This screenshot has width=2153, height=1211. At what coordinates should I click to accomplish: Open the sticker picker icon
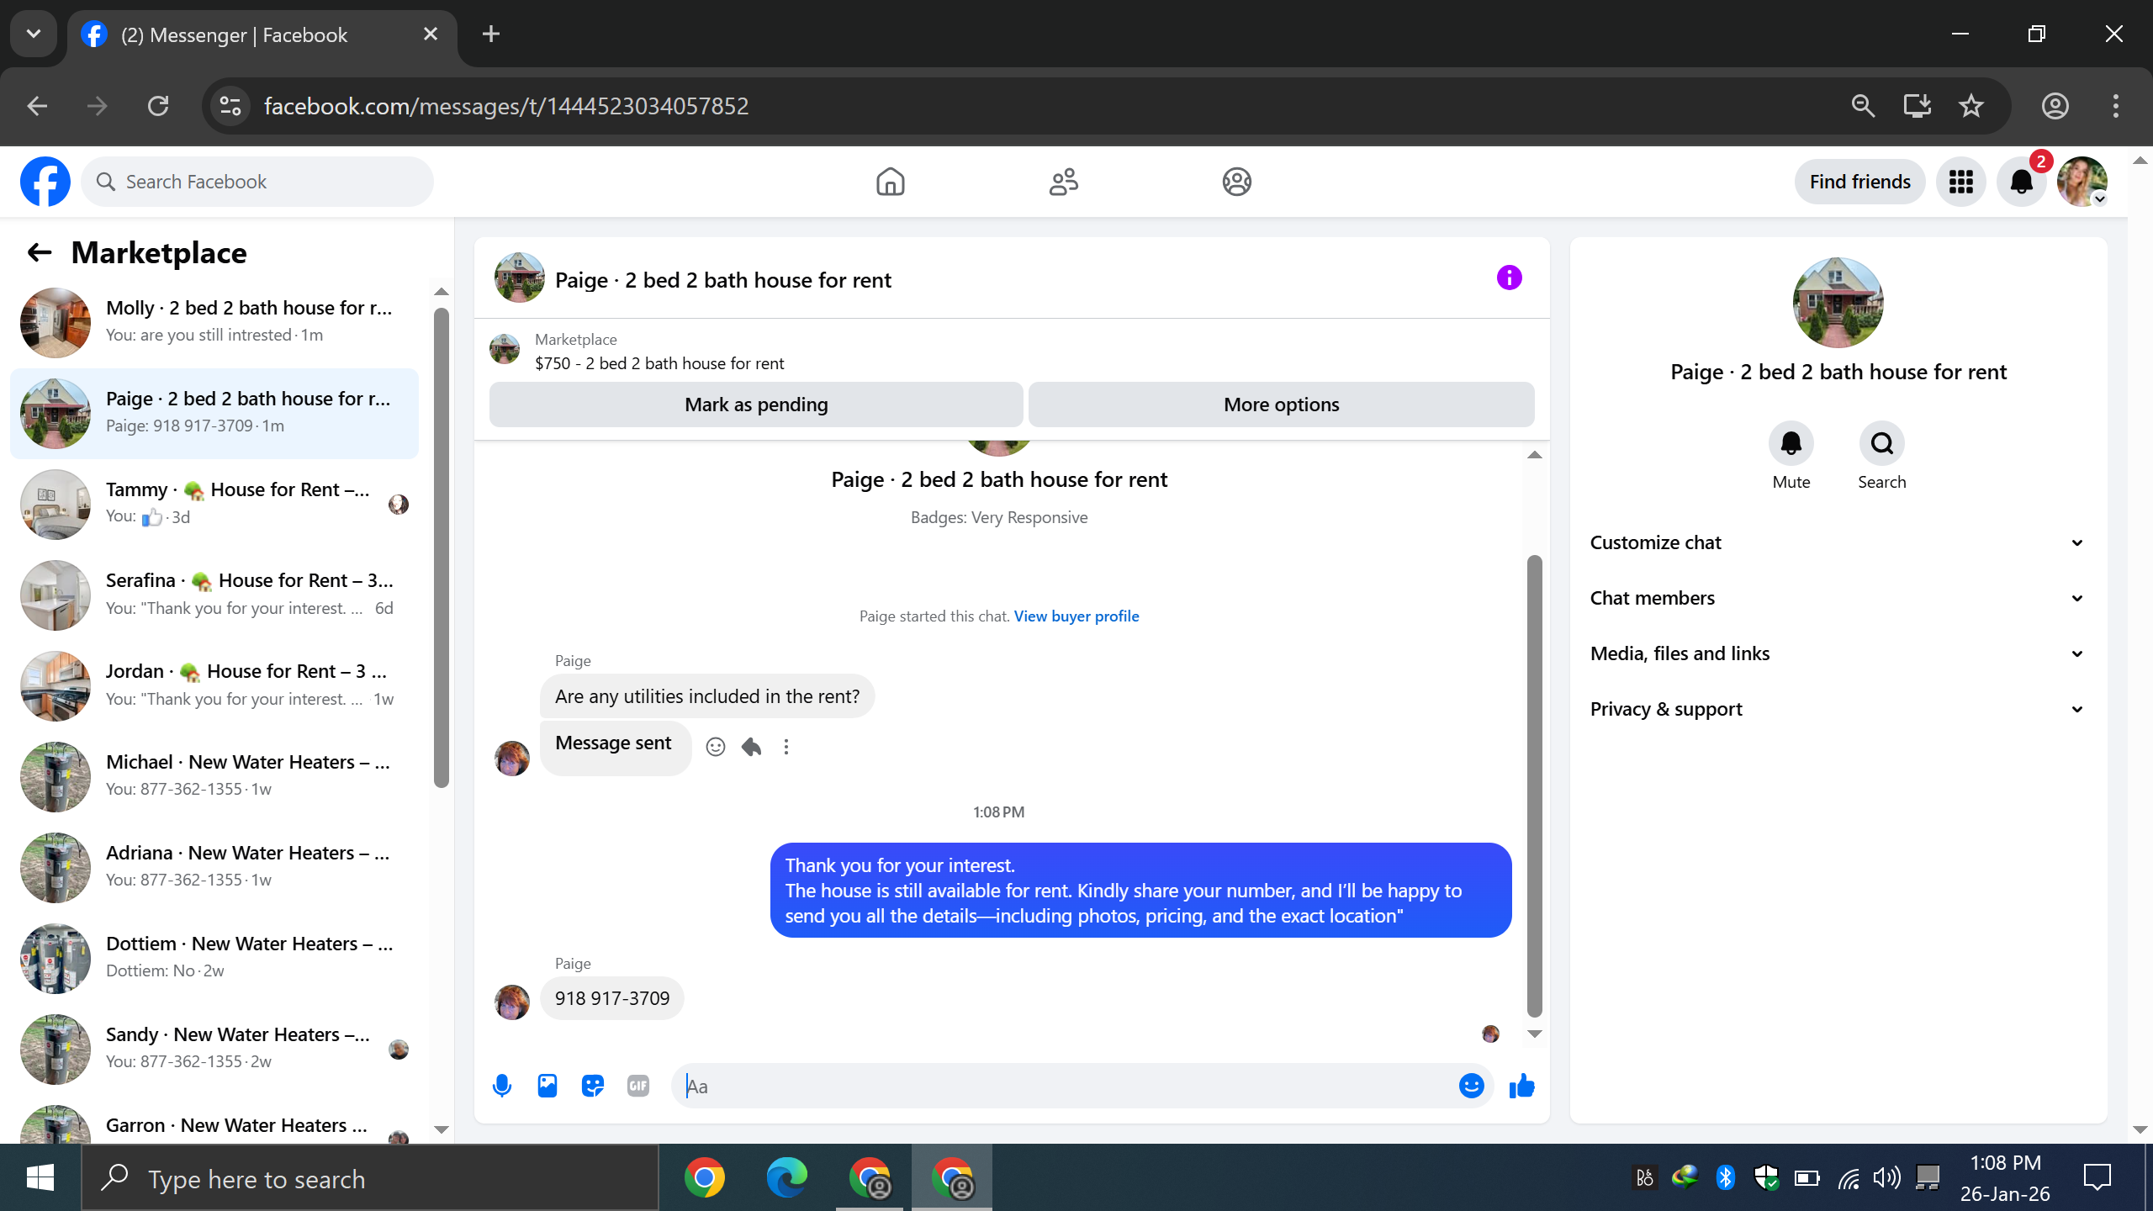click(x=593, y=1086)
